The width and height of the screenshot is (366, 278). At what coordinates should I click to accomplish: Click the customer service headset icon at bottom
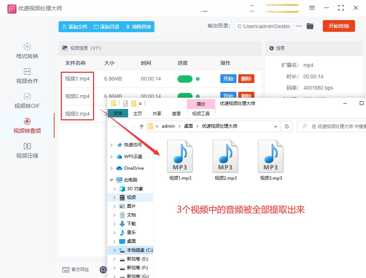[103, 270]
